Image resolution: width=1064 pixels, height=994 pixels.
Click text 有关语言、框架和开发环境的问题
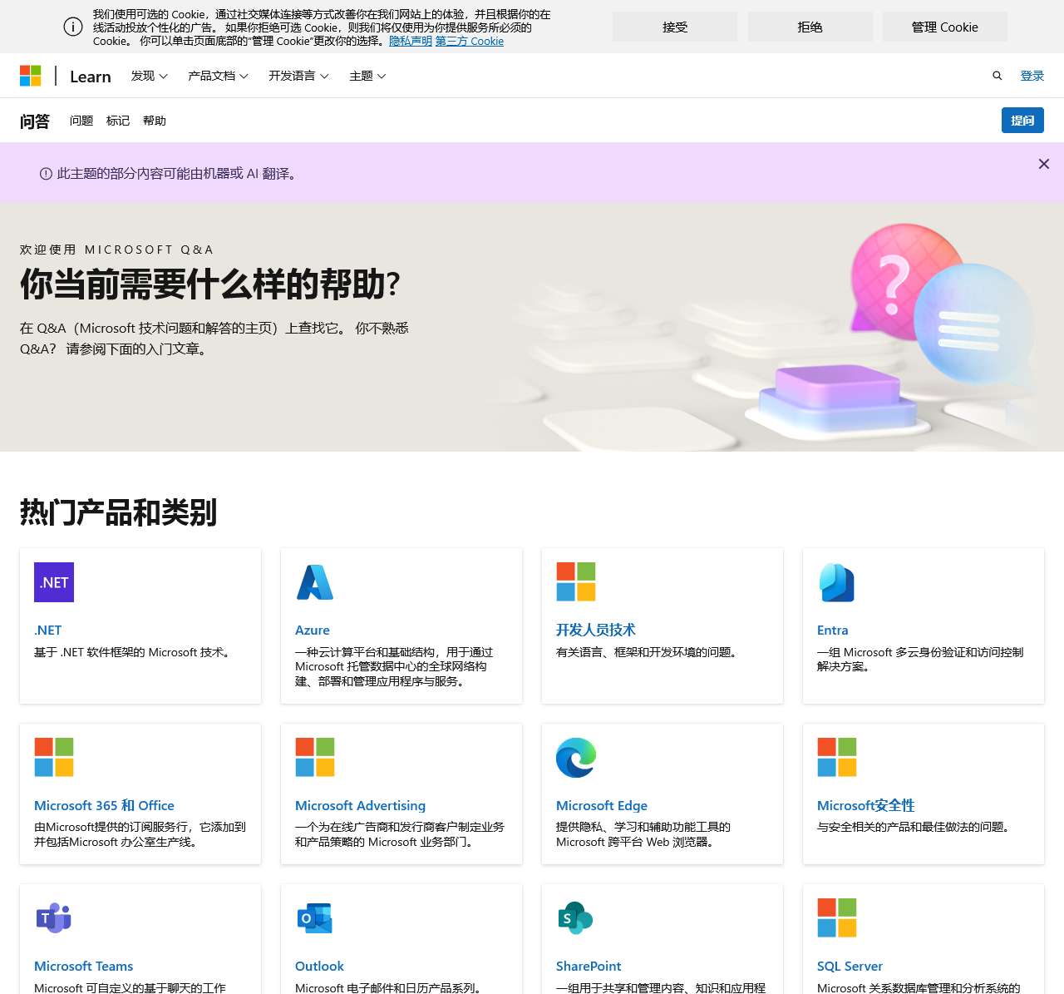coord(647,652)
